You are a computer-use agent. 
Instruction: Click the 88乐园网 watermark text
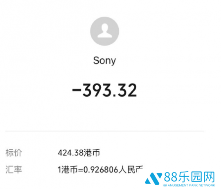pos(189,177)
